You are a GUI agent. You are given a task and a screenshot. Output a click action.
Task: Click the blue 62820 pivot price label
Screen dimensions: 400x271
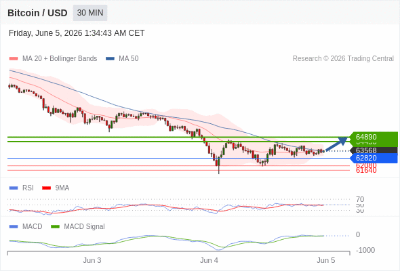pyautogui.click(x=374, y=158)
